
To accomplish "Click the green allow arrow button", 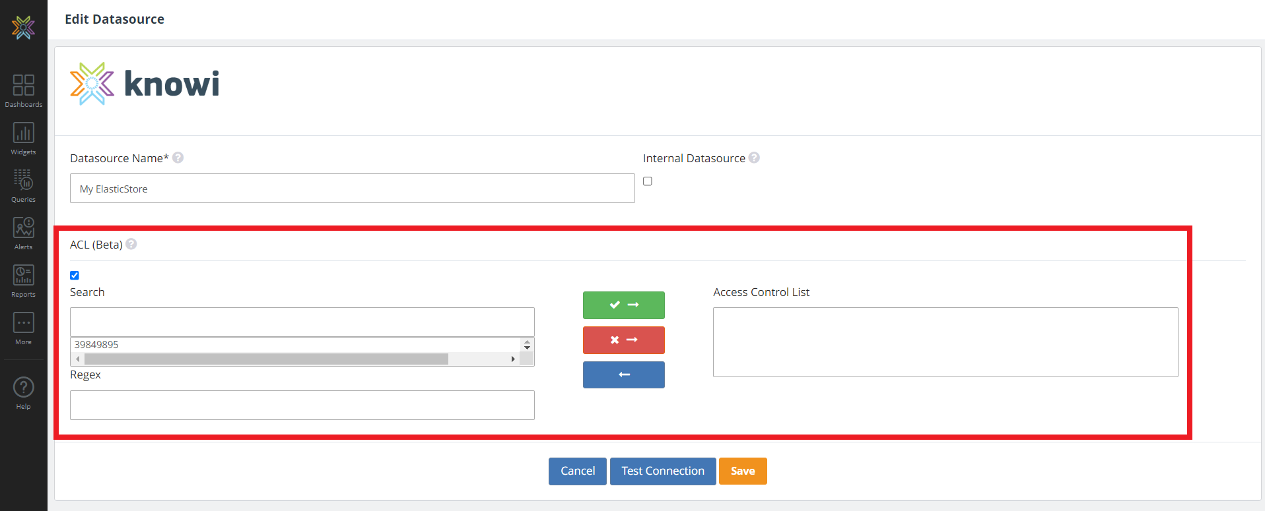I will (x=623, y=305).
